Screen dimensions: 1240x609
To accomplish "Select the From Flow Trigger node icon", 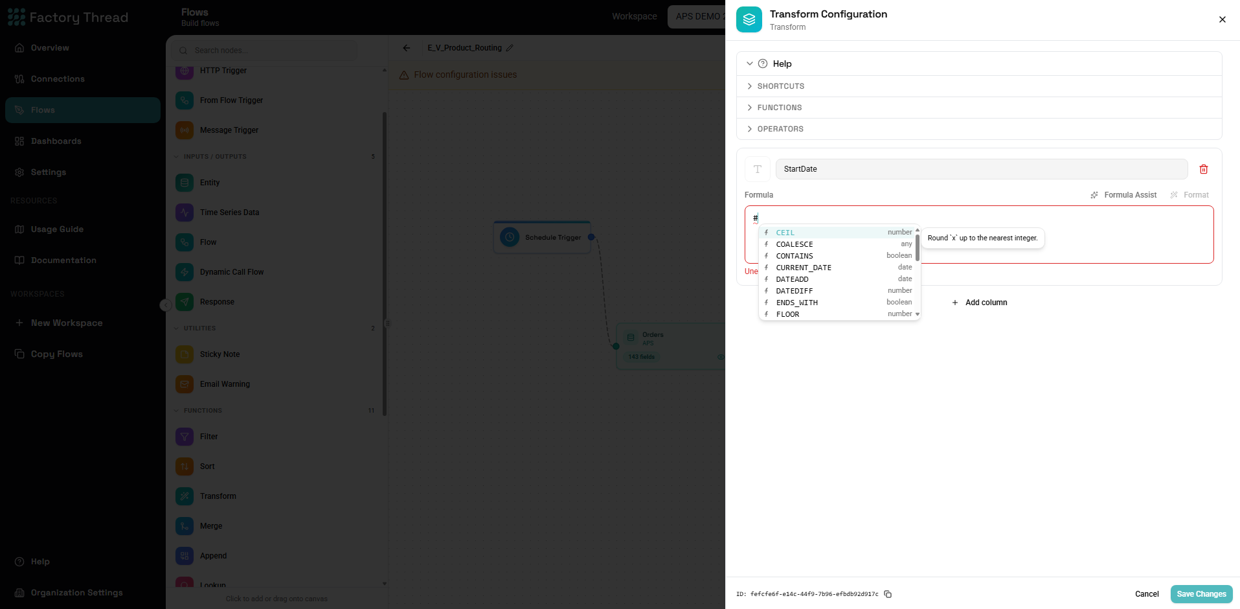I will pyautogui.click(x=185, y=100).
